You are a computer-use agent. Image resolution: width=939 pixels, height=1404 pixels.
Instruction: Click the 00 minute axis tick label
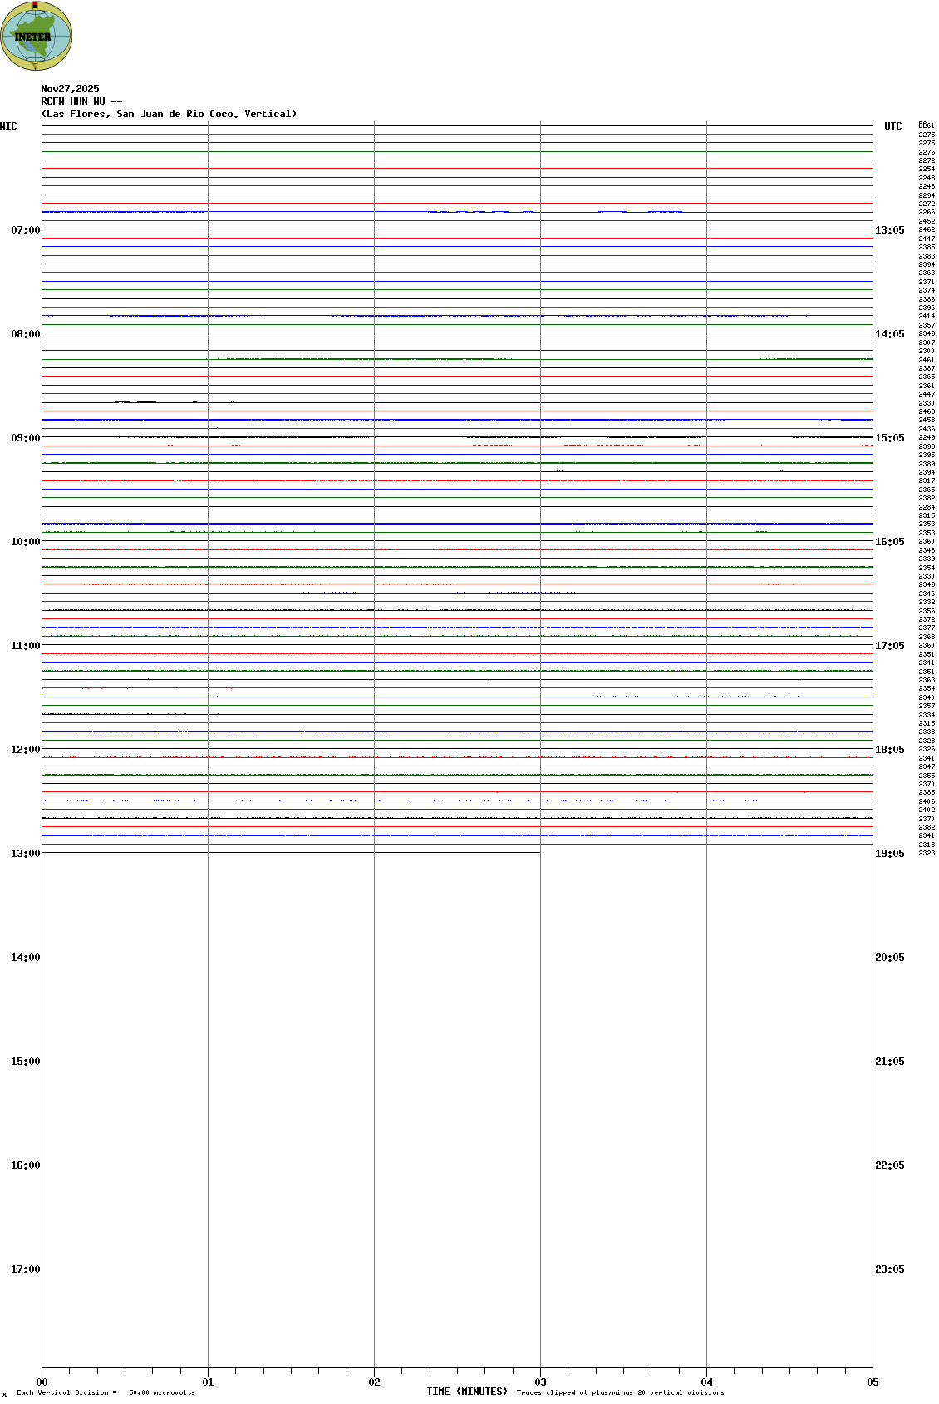42,1382
